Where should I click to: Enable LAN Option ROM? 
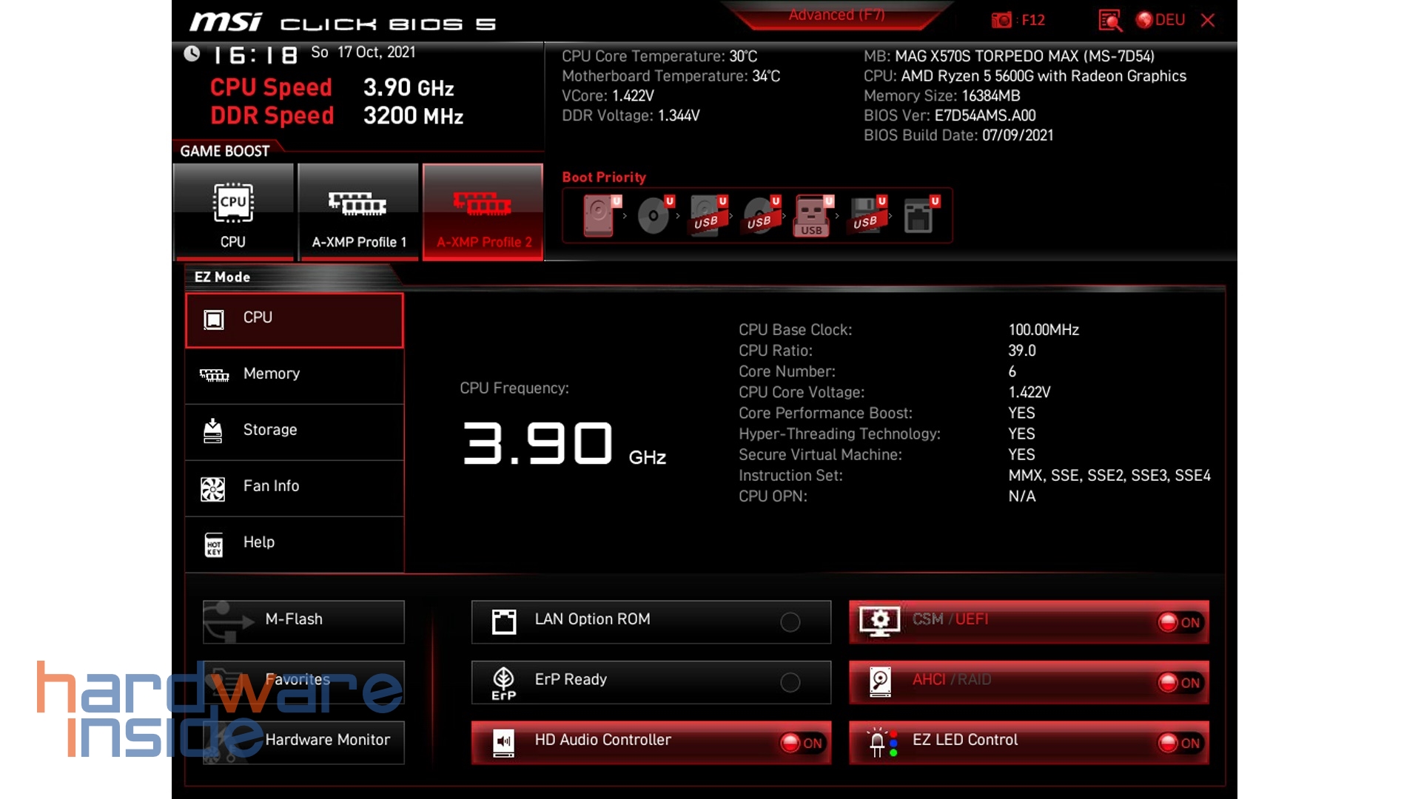tap(791, 622)
